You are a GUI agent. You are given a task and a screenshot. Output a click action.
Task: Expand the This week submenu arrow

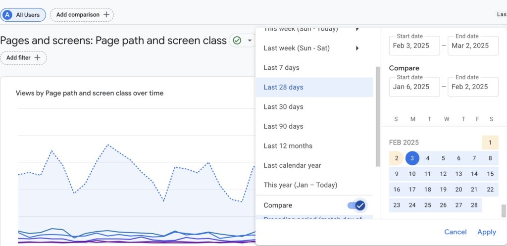pyautogui.click(x=357, y=29)
